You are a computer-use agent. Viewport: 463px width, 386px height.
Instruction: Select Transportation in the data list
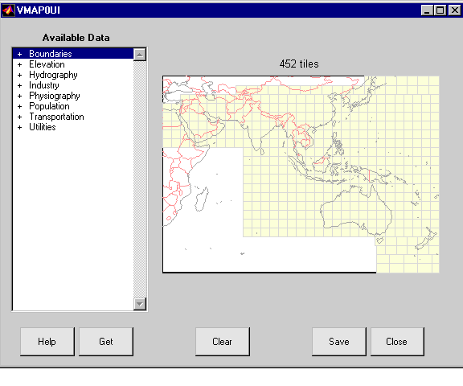(56, 117)
